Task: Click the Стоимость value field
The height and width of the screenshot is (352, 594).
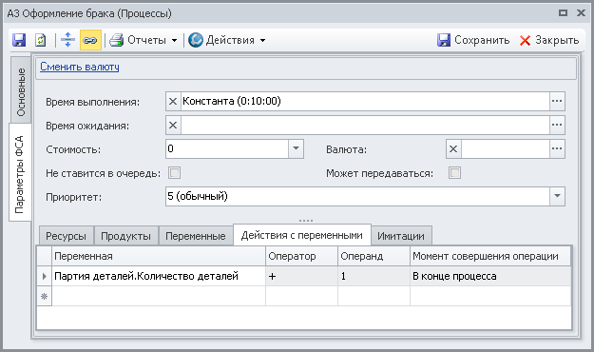Action: click(227, 148)
